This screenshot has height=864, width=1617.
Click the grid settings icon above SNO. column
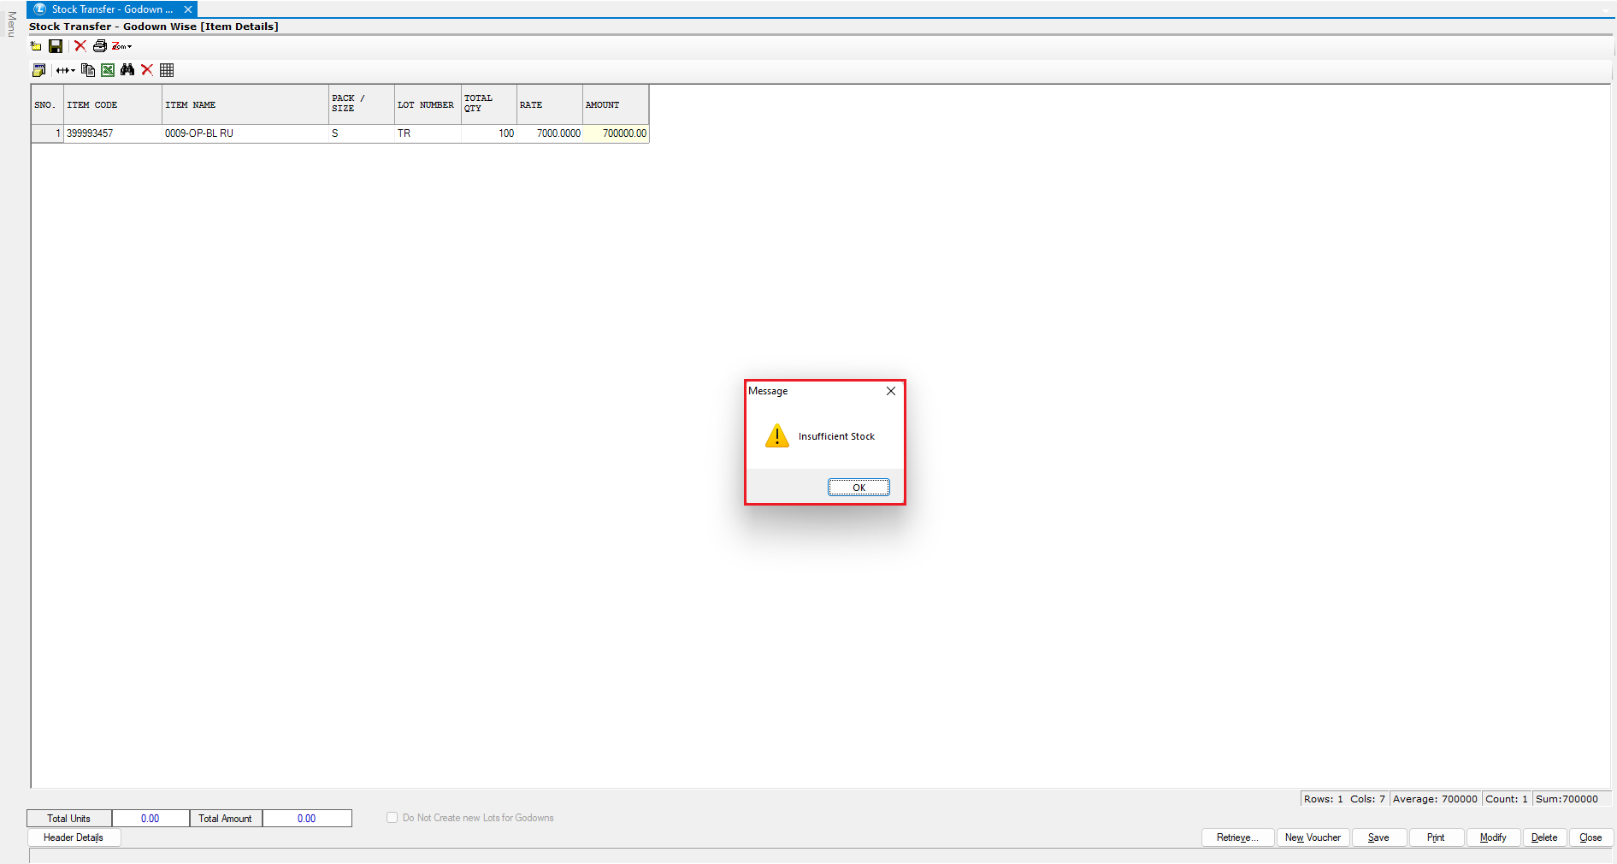pos(38,70)
